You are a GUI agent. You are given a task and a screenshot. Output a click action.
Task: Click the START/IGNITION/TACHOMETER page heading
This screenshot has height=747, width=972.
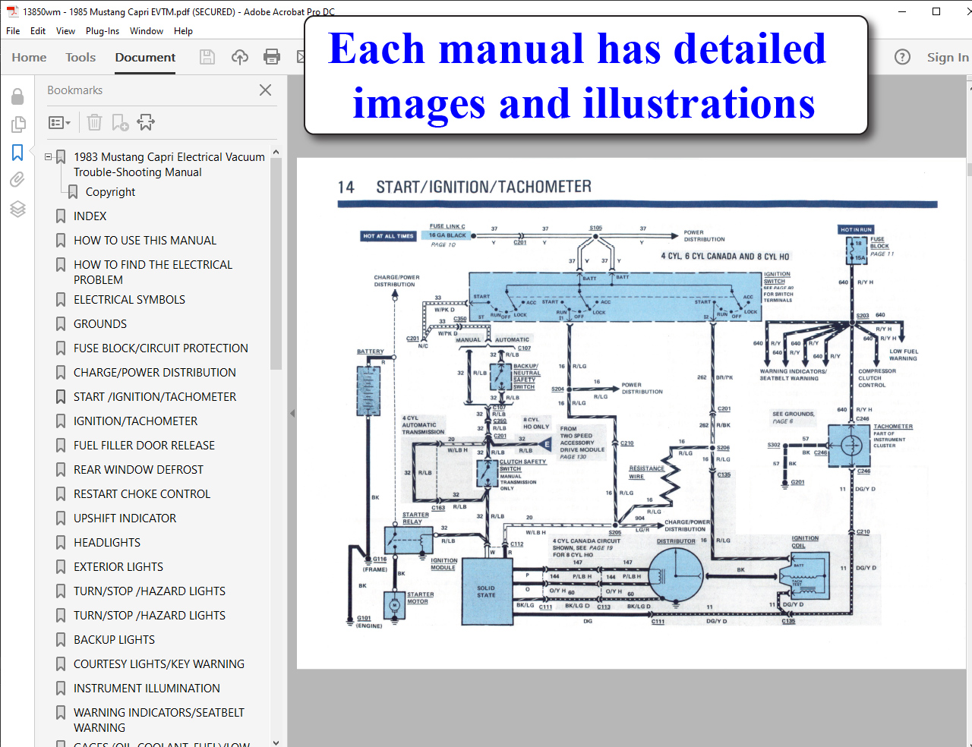(x=484, y=187)
